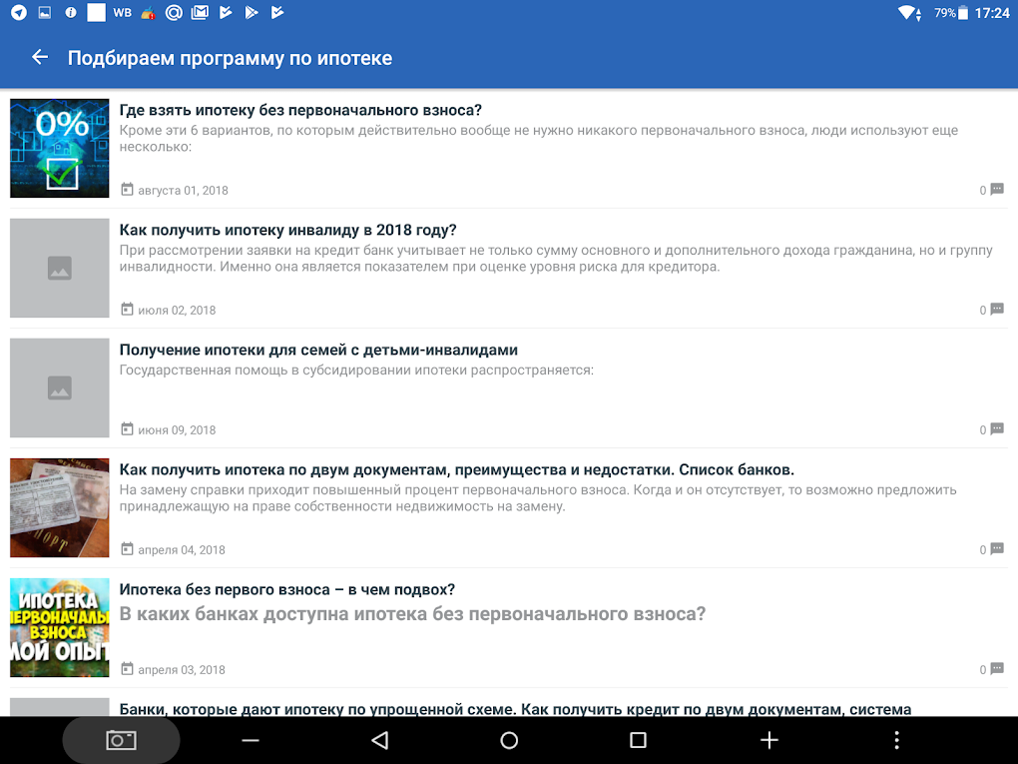
Task: Open the 'ипотека по двум документам' article
Action: pyautogui.click(x=457, y=469)
